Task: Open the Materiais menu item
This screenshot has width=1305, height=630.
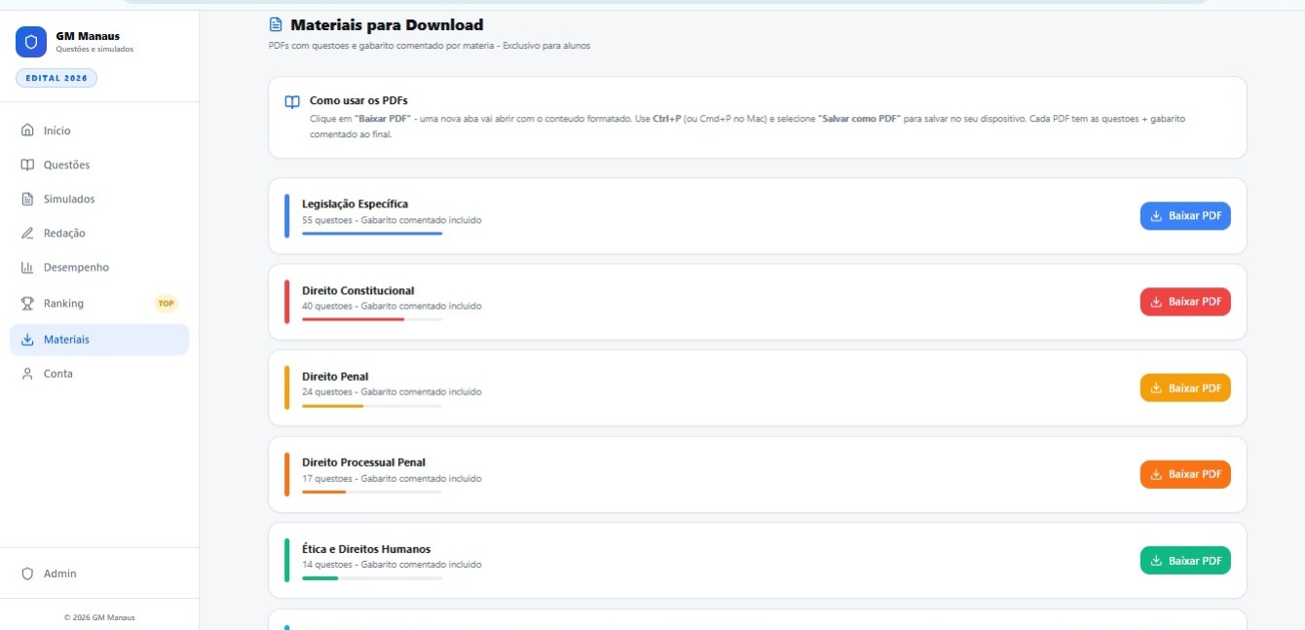Action: tap(99, 340)
